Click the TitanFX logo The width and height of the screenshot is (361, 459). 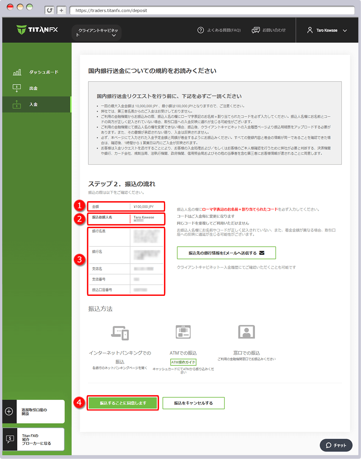pos(36,30)
